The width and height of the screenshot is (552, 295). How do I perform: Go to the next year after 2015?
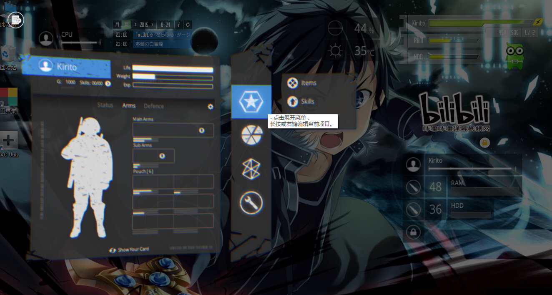pyautogui.click(x=153, y=25)
